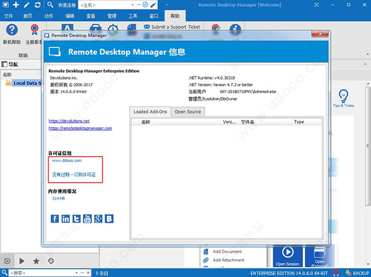The image size is (371, 277).
Task: Click the Add Attachment paperclip icon
Action: point(206,260)
